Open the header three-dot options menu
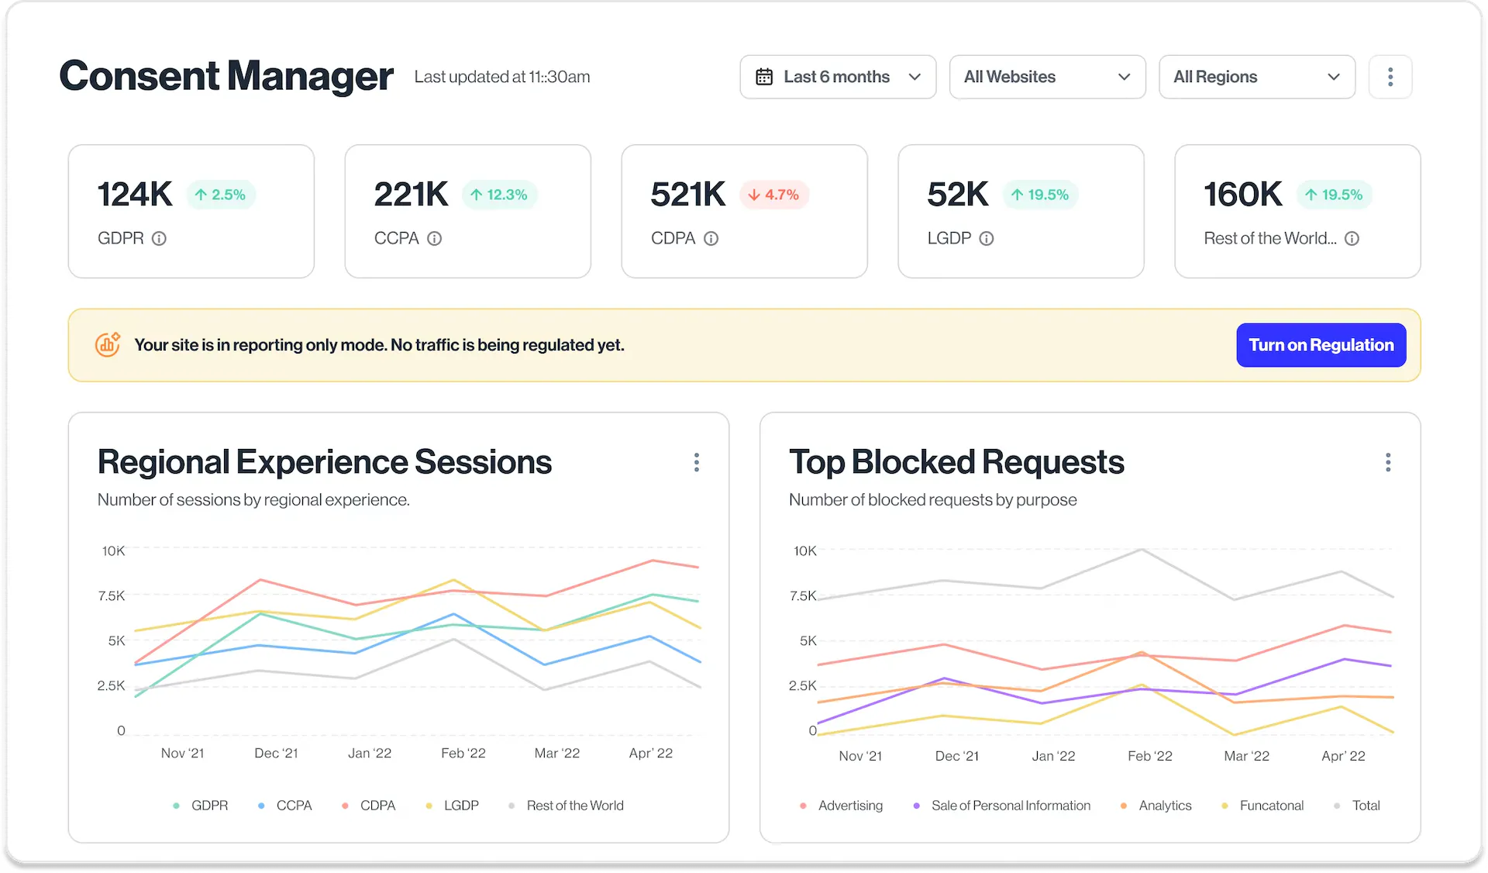 pyautogui.click(x=1390, y=77)
